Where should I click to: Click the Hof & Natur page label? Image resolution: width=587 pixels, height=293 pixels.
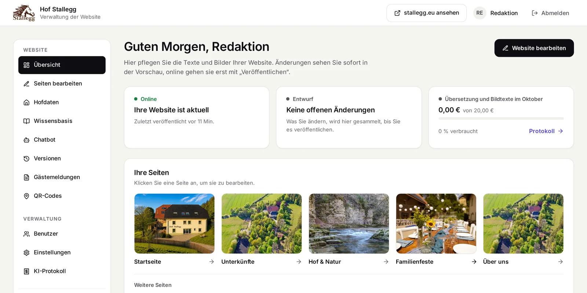(x=325, y=262)
